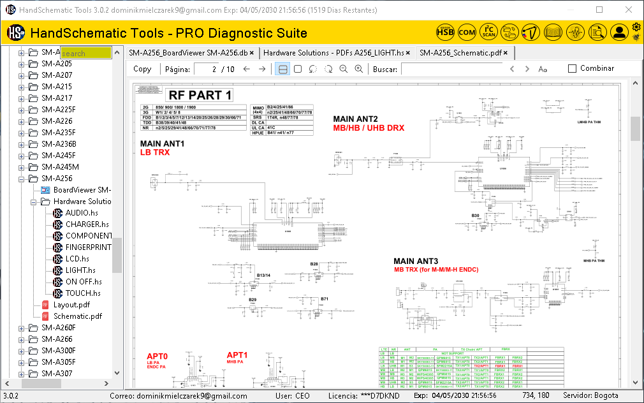644x403 pixels.
Task: Click tree scrollbar down arrow
Action: click(117, 372)
